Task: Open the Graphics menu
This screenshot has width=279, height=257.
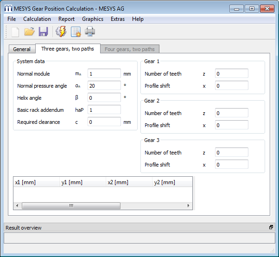Action: click(93, 19)
